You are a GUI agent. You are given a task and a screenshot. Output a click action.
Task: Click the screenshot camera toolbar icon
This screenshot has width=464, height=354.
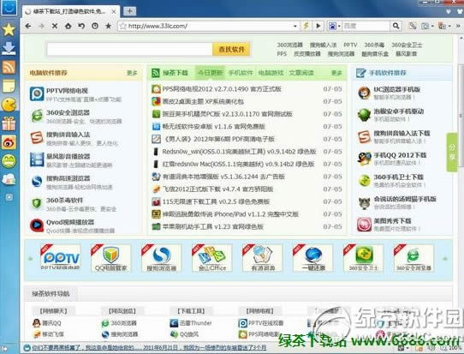click(425, 26)
